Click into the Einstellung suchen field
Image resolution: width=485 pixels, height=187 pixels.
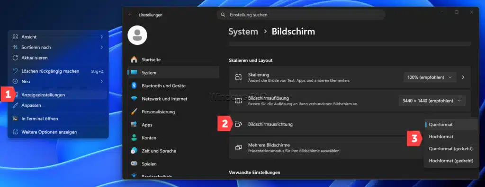point(301,15)
